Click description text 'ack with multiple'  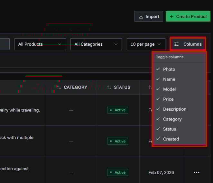17,138
